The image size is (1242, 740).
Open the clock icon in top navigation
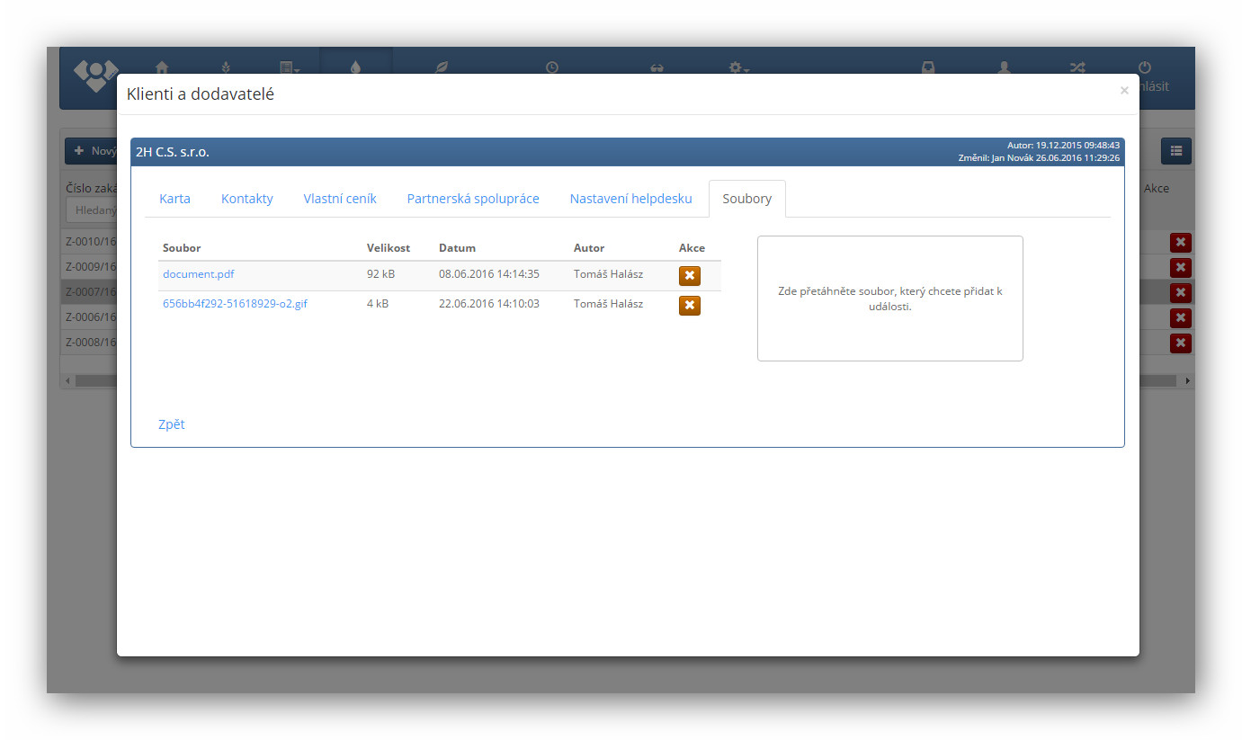(551, 67)
